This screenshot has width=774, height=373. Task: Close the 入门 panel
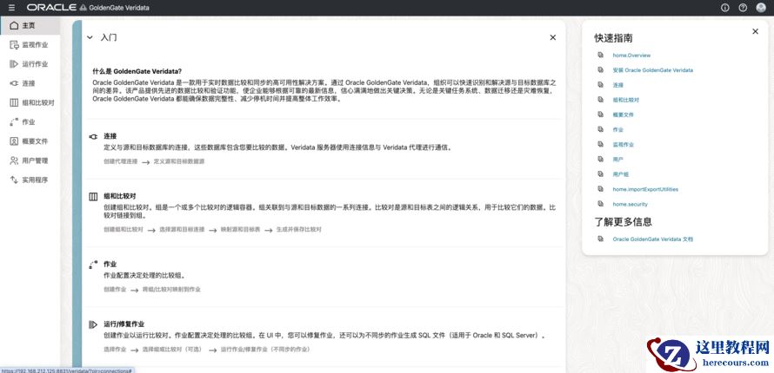click(x=553, y=37)
